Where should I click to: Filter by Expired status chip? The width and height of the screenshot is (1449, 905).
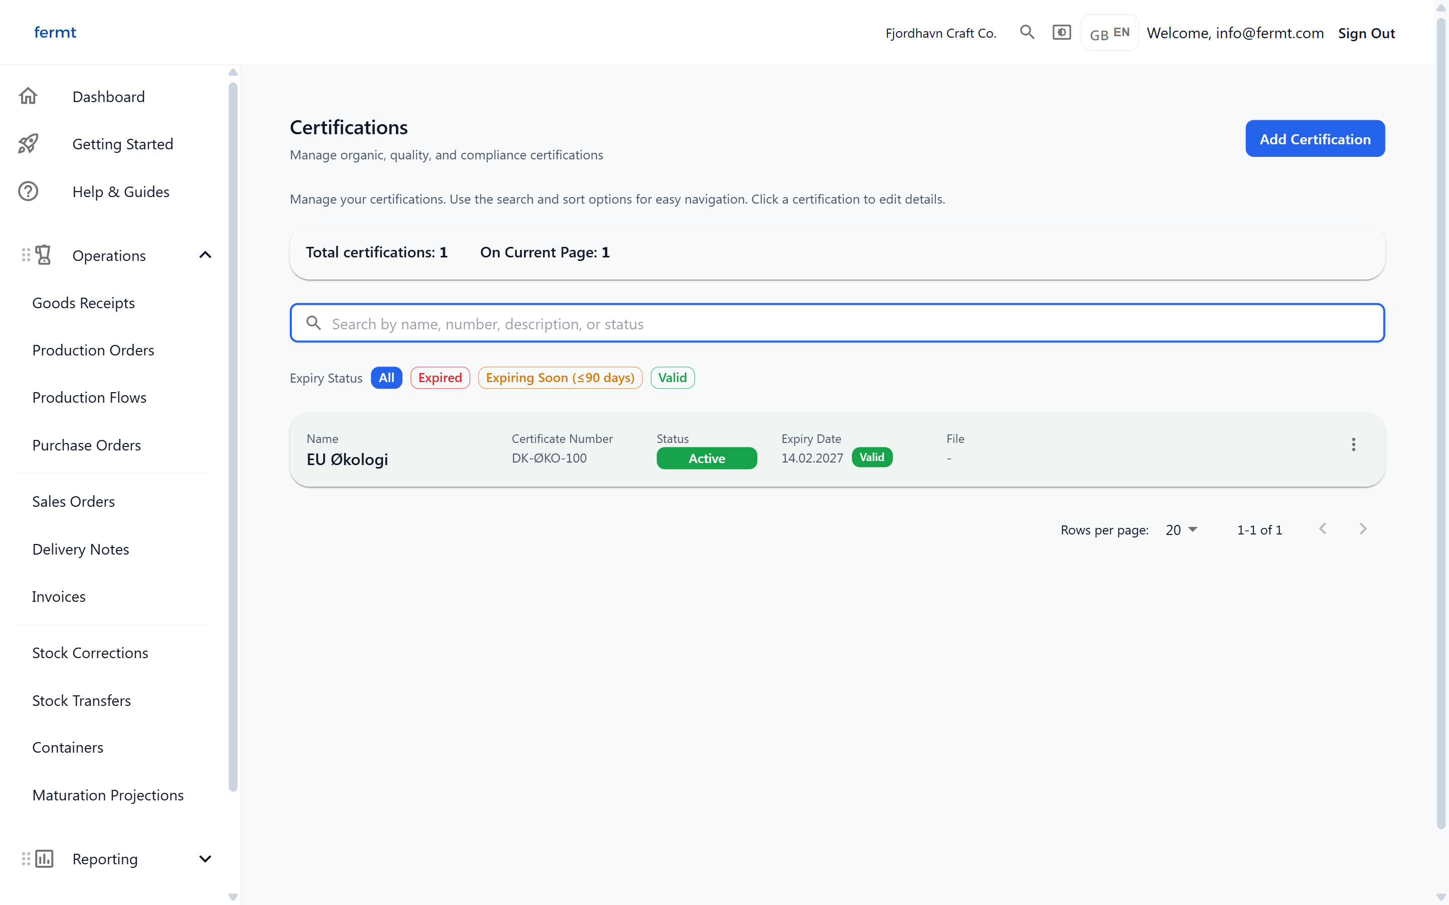(x=440, y=378)
